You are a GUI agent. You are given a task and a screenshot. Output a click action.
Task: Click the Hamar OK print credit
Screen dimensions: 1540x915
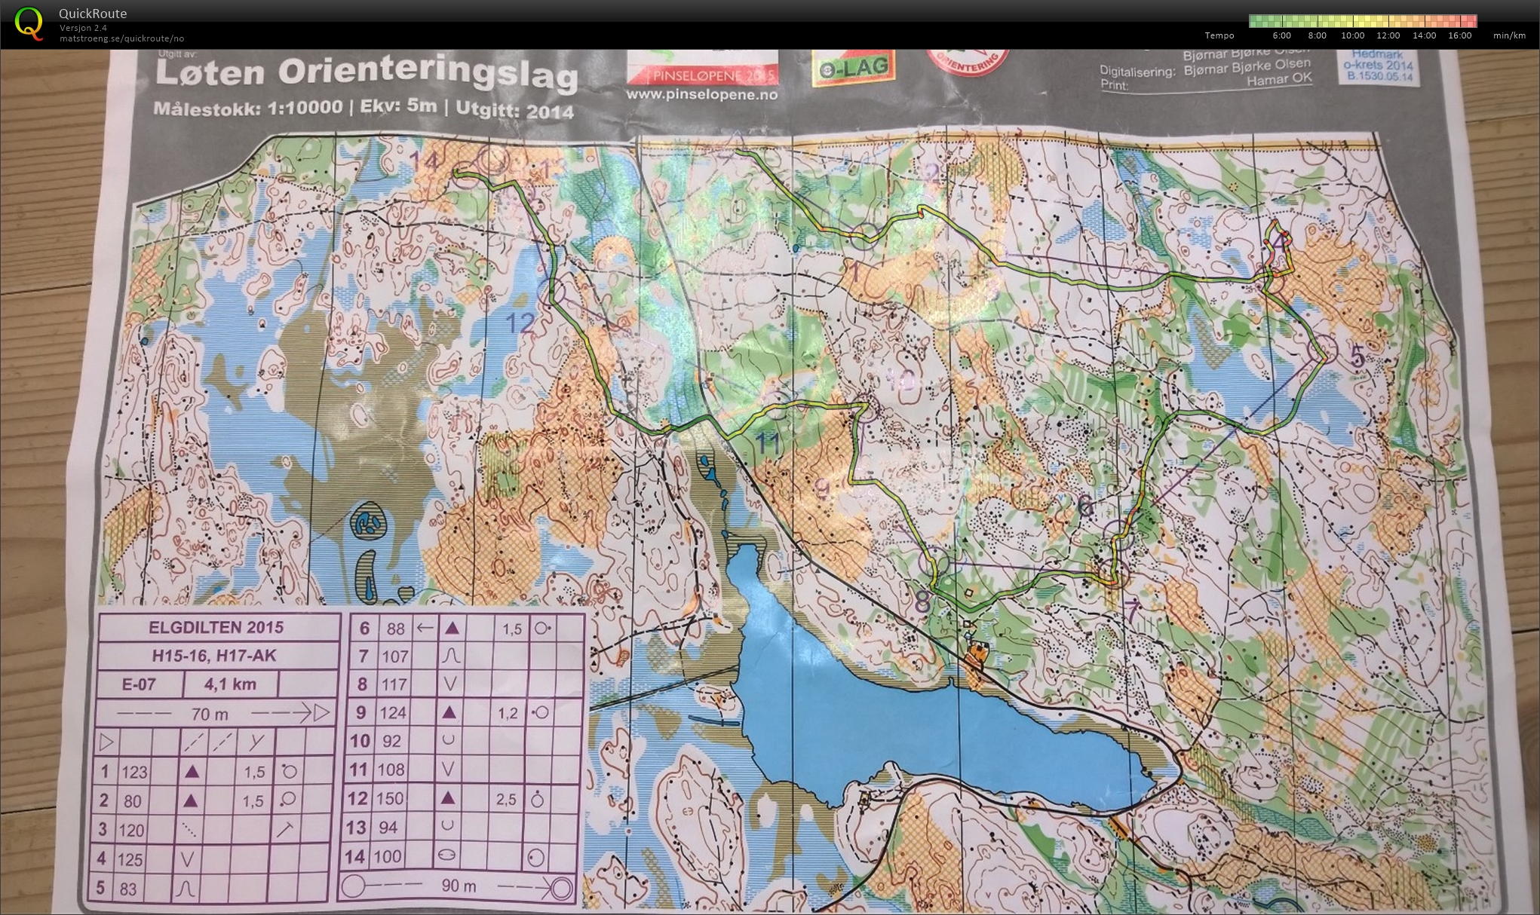point(1281,78)
